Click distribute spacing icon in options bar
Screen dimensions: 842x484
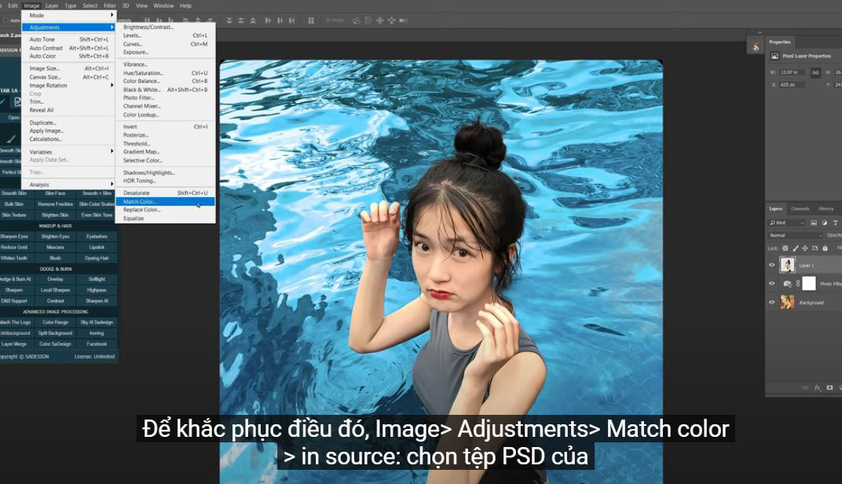coord(311,20)
